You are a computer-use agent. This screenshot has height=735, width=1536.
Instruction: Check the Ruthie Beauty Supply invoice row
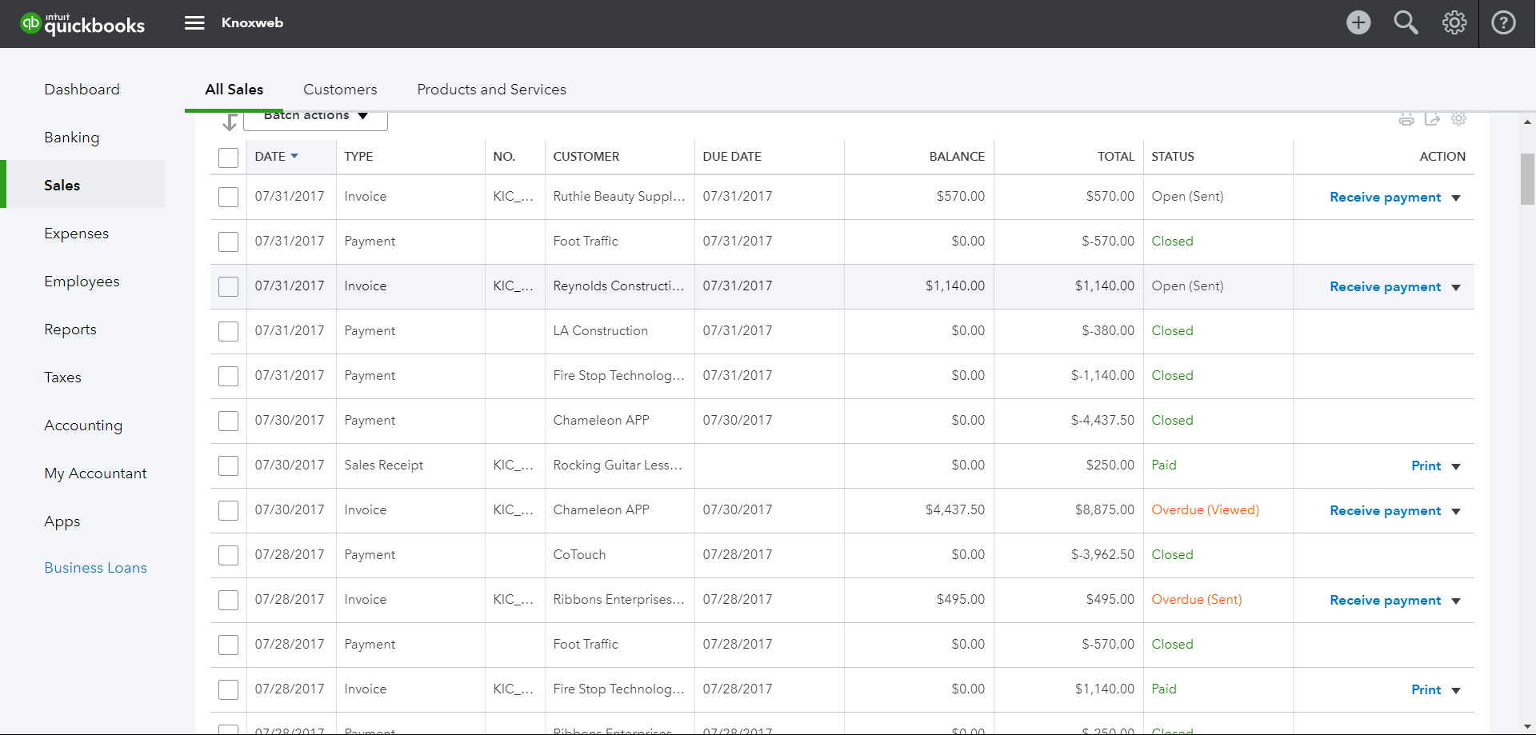(228, 197)
